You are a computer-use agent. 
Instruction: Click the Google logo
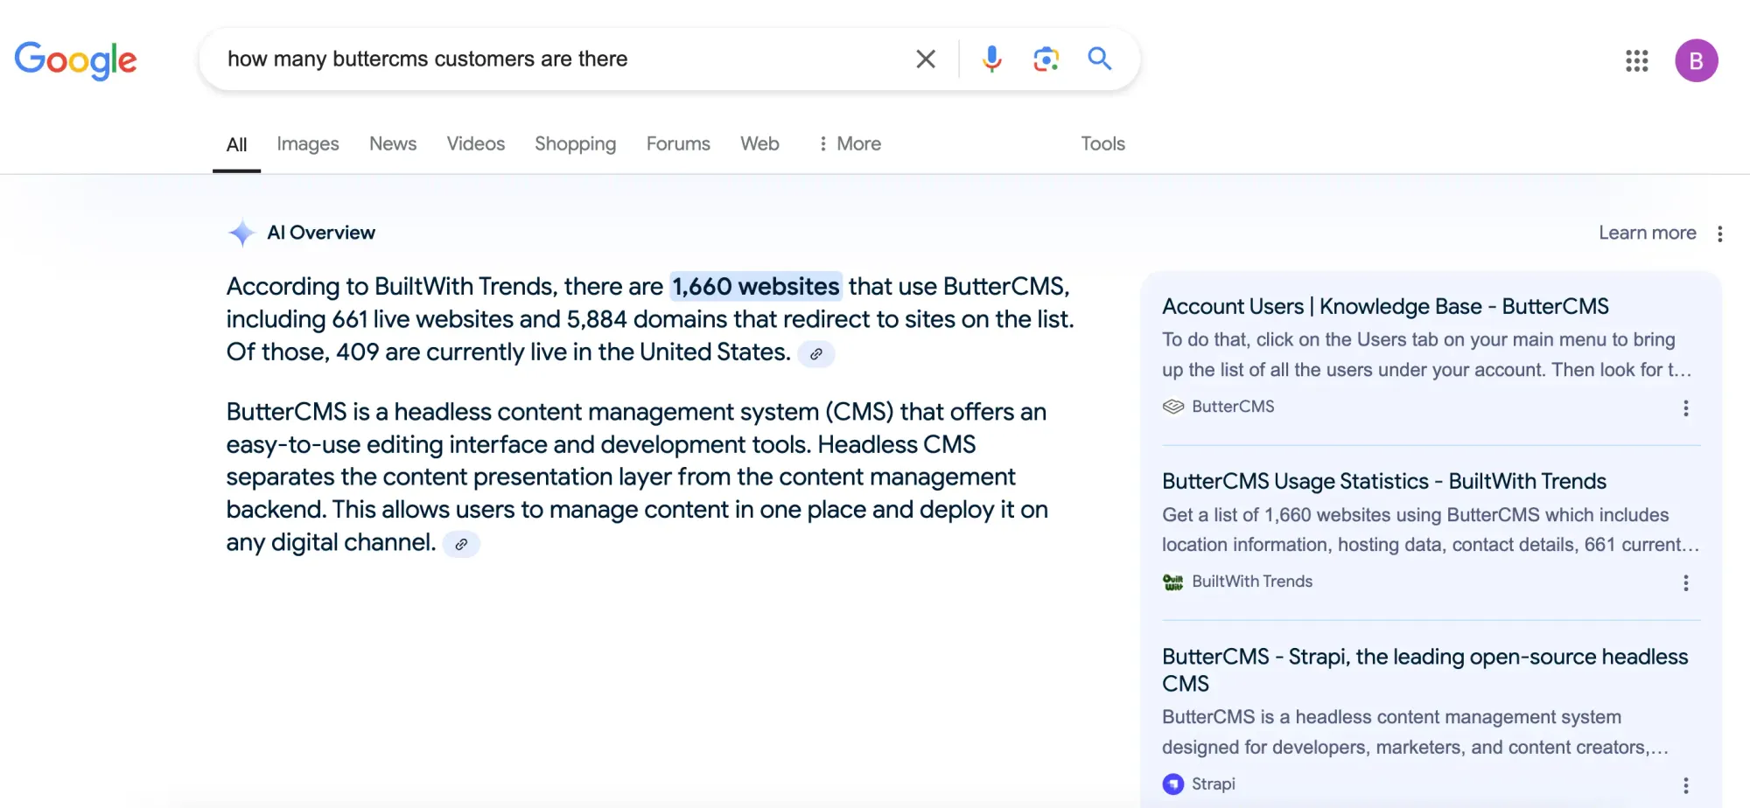point(76,60)
